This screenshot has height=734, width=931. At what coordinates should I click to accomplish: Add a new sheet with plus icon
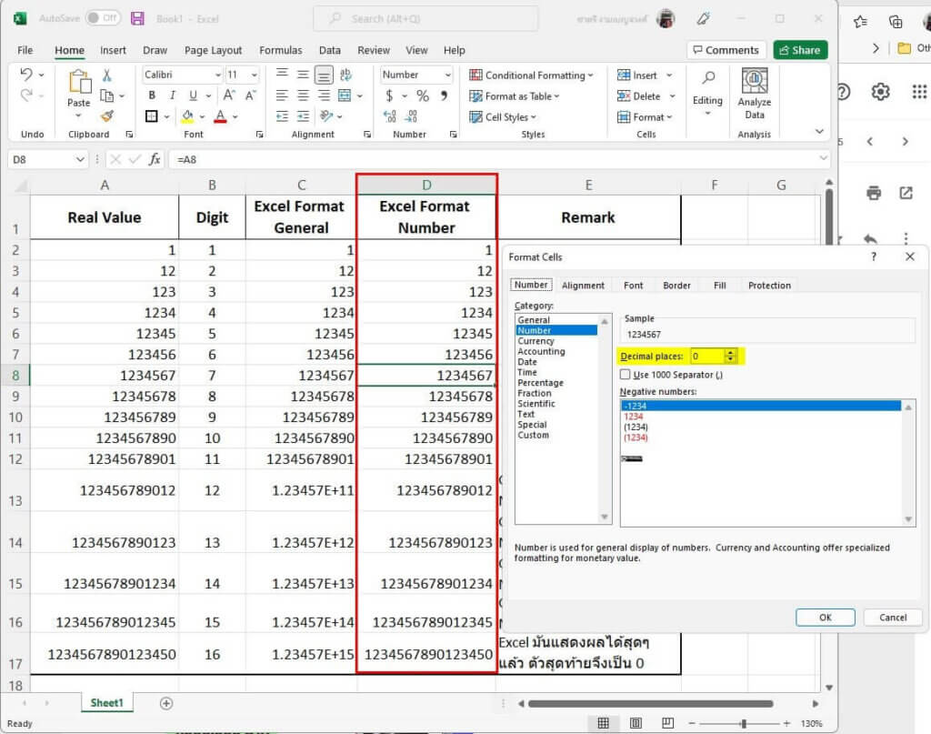pos(166,703)
